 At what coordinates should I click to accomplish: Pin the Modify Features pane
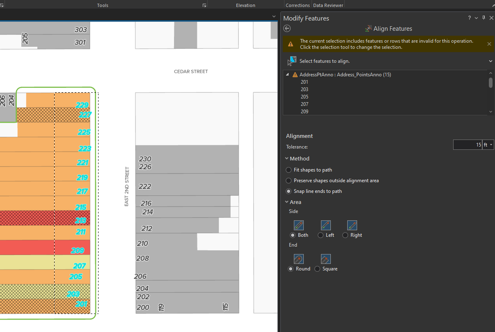point(483,18)
